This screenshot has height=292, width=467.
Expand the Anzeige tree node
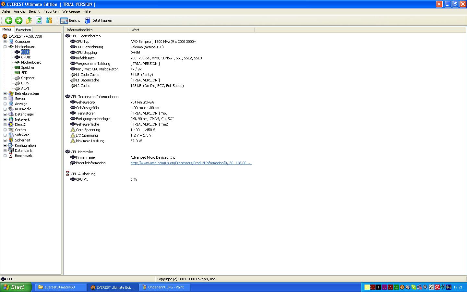pyautogui.click(x=5, y=104)
